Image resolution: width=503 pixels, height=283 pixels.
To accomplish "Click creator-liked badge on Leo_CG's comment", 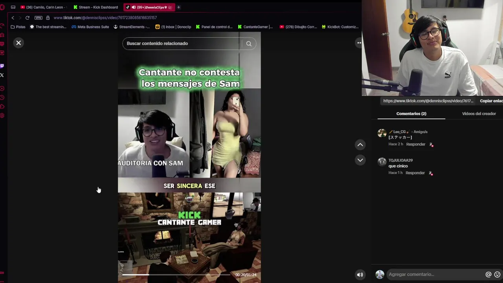I will tap(431, 145).
